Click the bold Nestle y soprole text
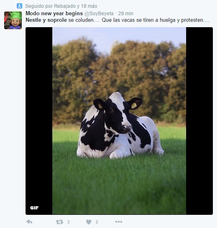The height and width of the screenshot is (228, 217). point(46,20)
